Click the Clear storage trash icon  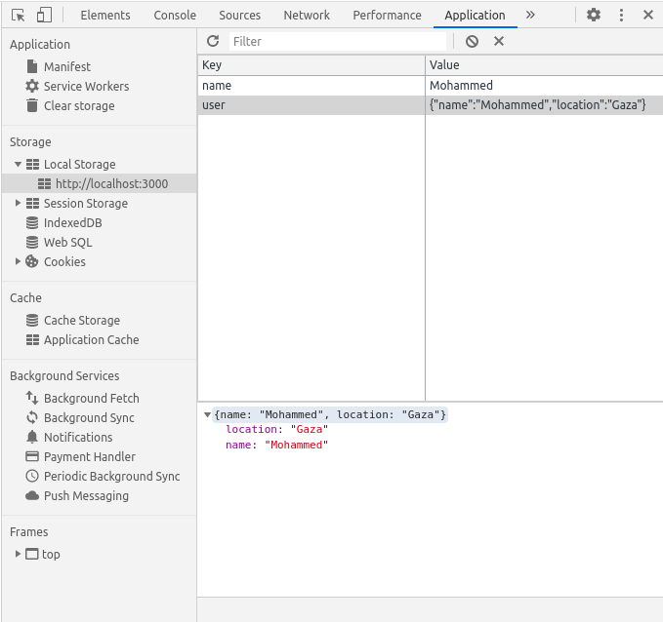point(32,105)
